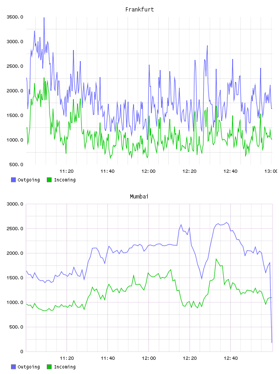The width and height of the screenshot is (279, 374).
Task: Toggle the Outgoing label in the Mumbai legend
Action: point(28,367)
